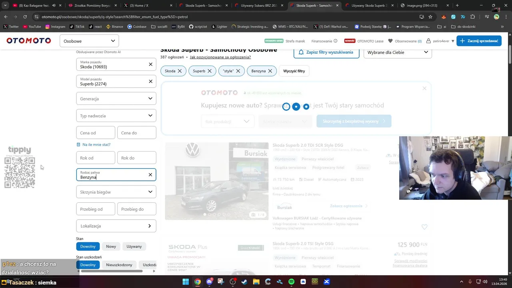Click the Rok do field

(136, 158)
